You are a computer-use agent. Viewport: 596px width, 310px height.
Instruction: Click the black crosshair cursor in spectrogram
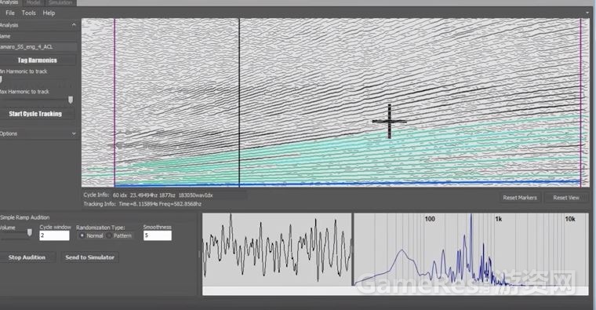tap(389, 122)
